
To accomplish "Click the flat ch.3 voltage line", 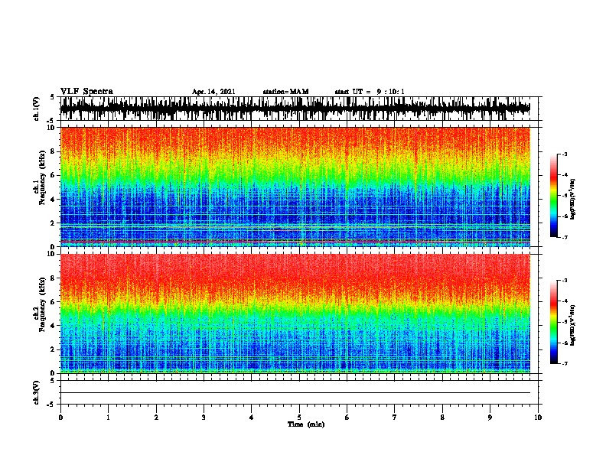I will 295,393.
